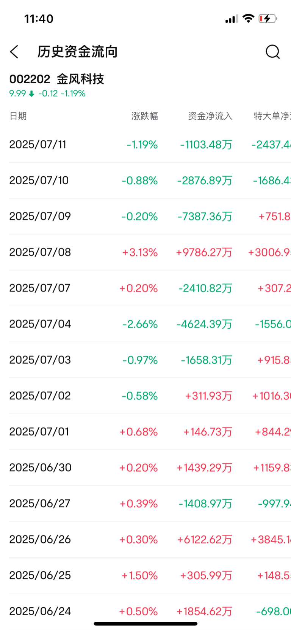
Task: Tap the battery charging status icon
Action: click(x=268, y=19)
